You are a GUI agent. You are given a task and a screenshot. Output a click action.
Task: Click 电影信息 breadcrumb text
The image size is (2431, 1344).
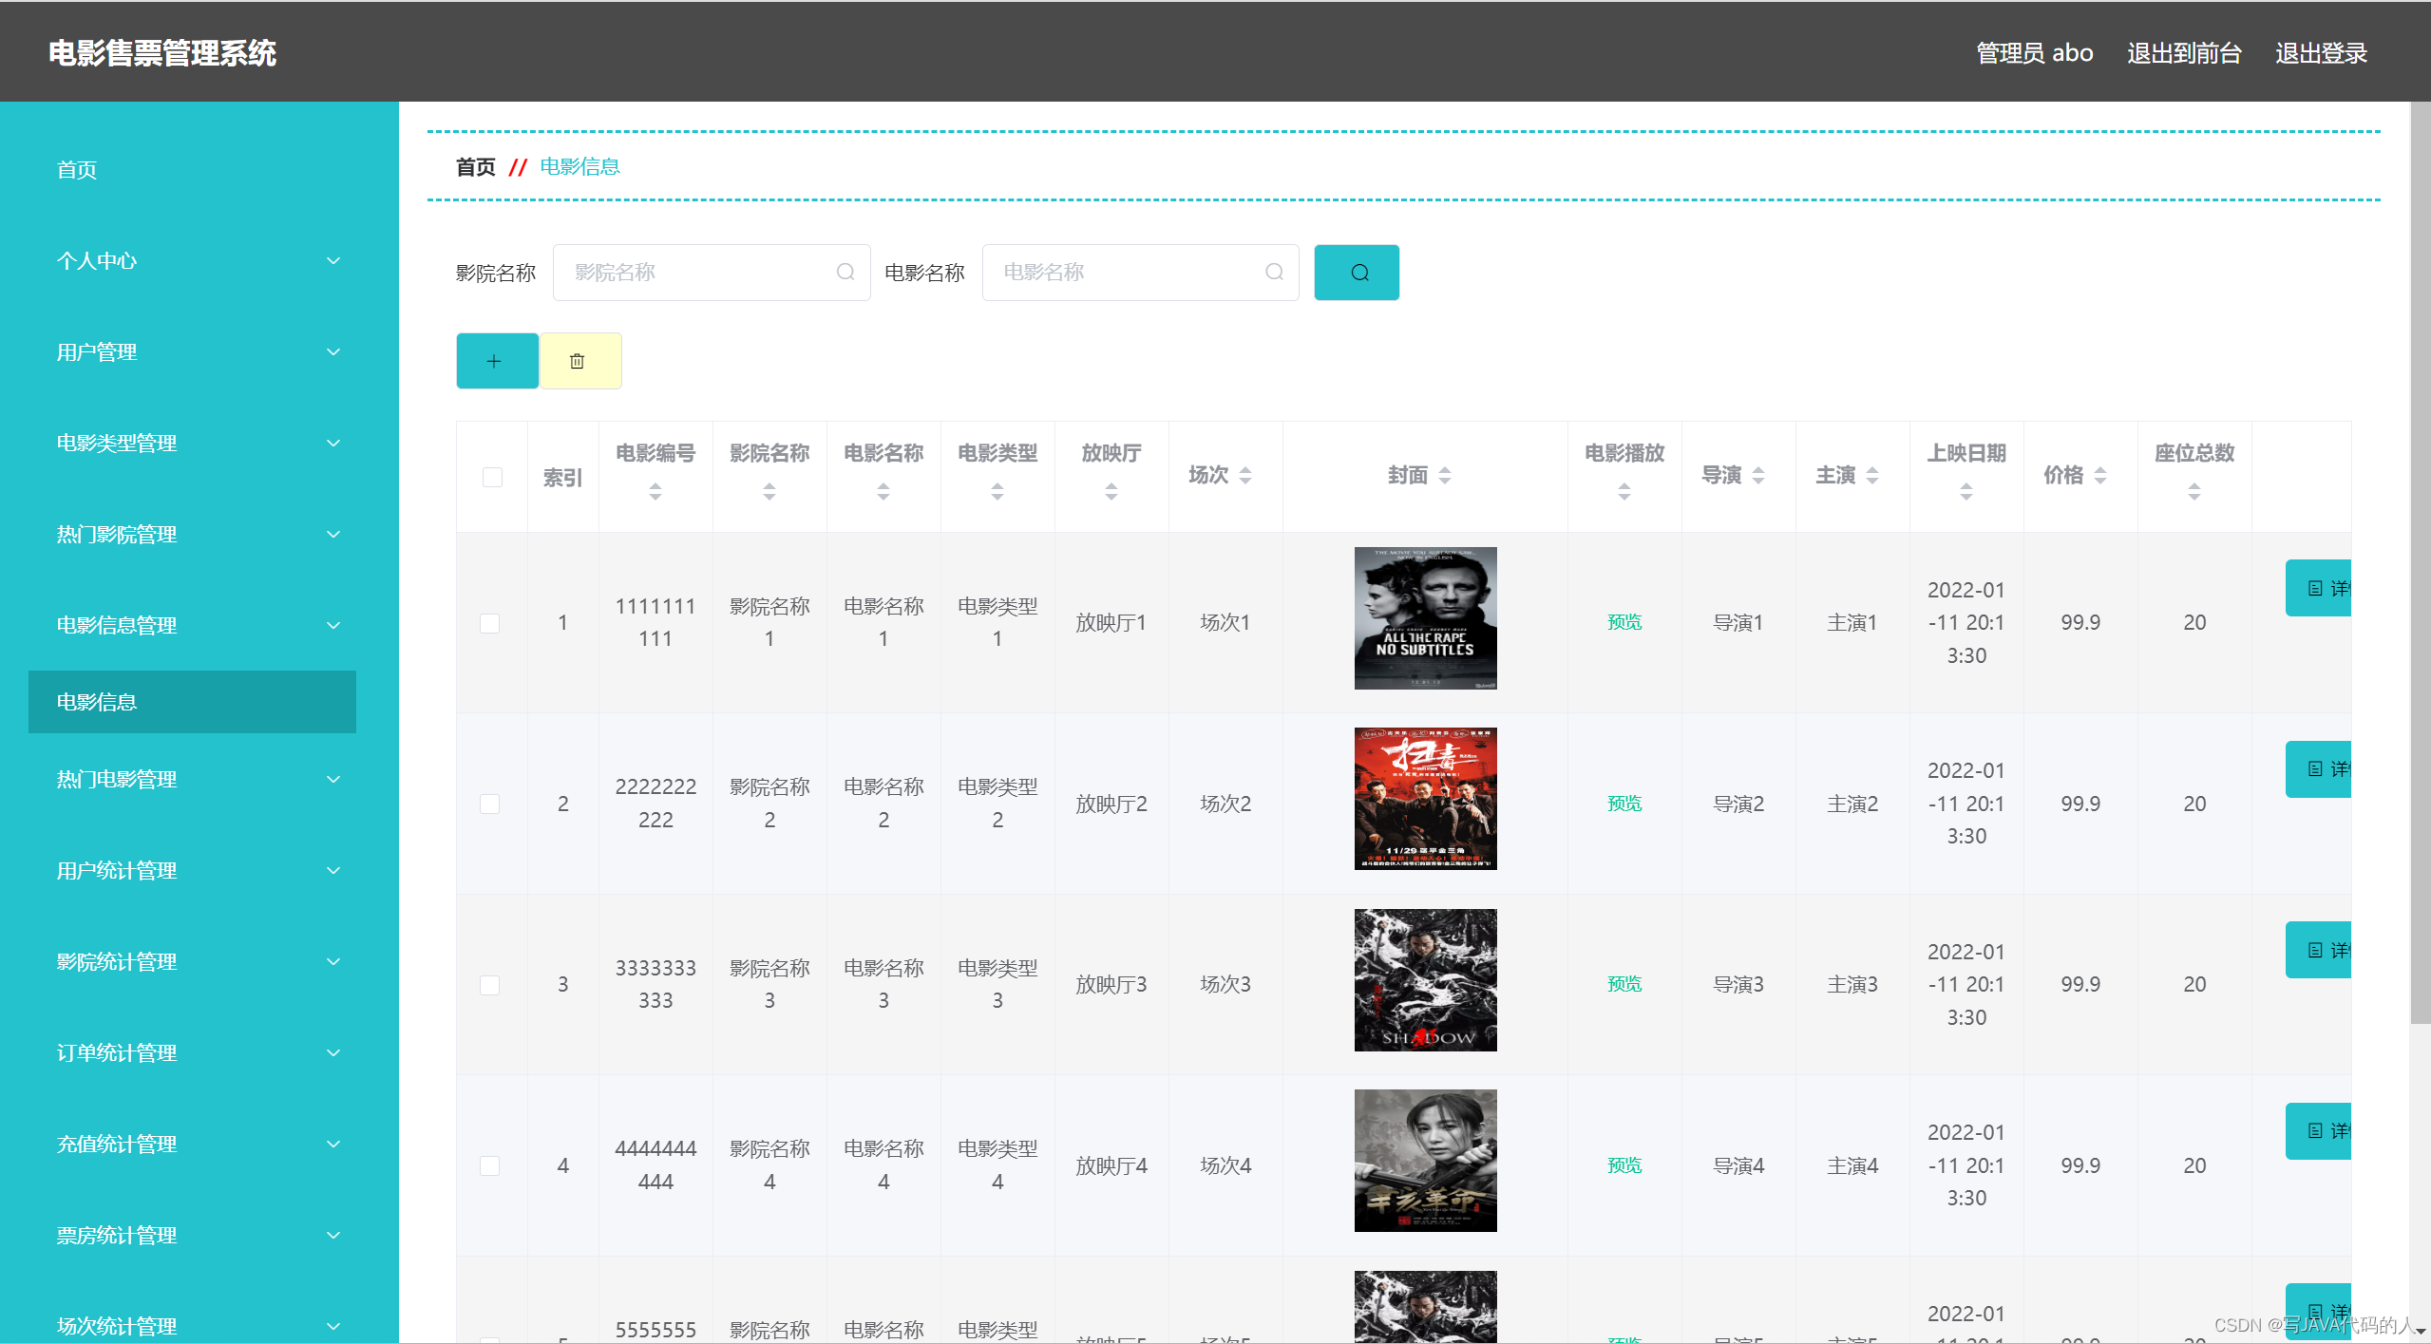(579, 167)
